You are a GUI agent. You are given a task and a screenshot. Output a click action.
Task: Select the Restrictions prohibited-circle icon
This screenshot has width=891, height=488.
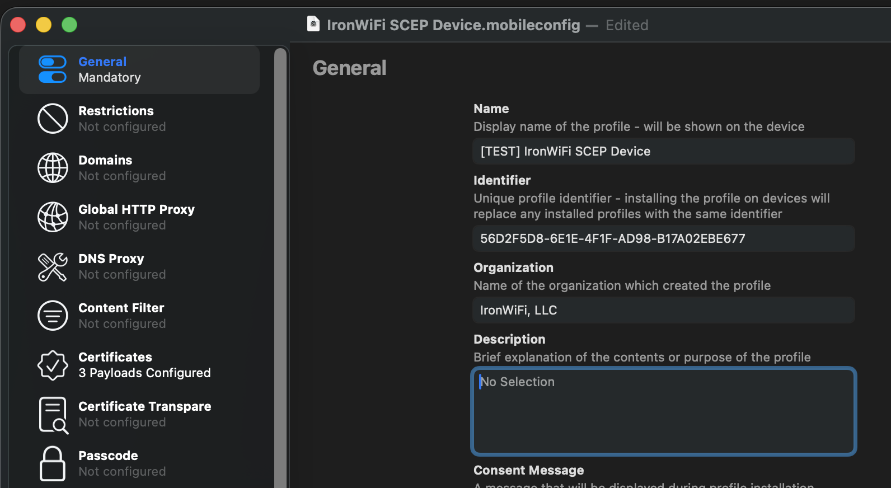pyautogui.click(x=53, y=119)
